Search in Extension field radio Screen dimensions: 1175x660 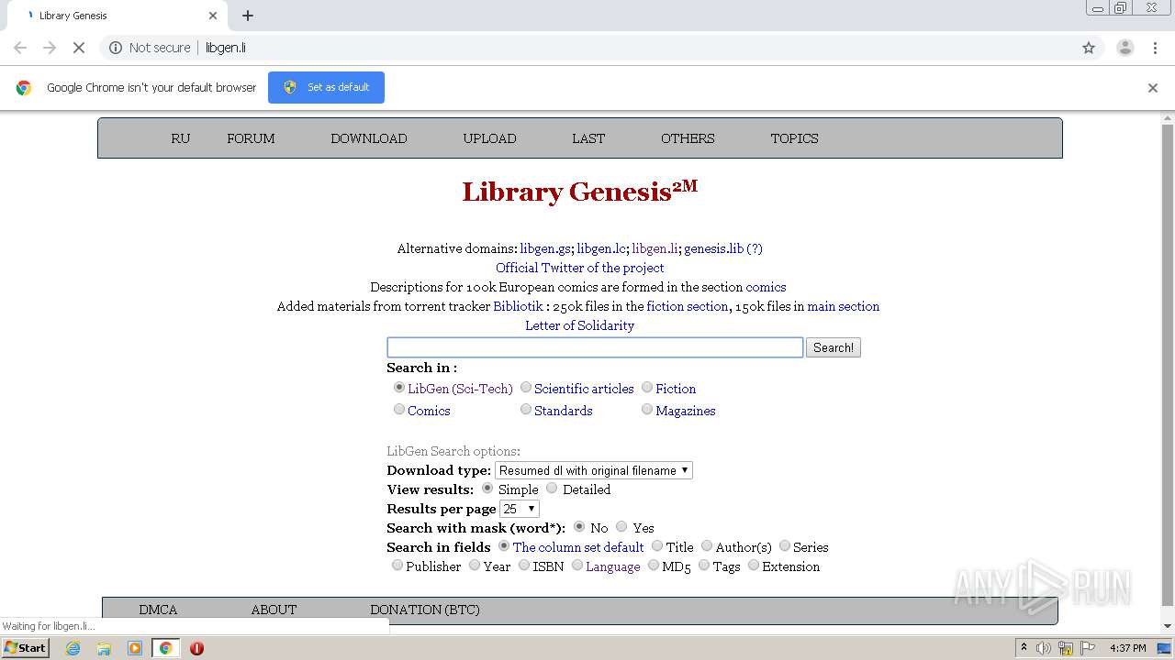(754, 566)
